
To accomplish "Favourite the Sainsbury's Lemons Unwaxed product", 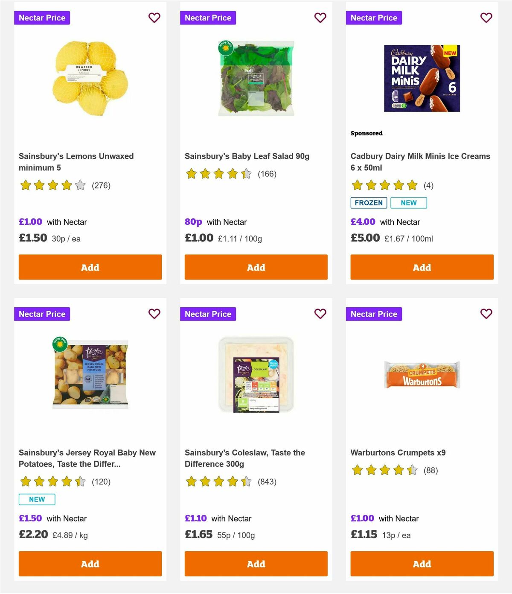I will [154, 18].
